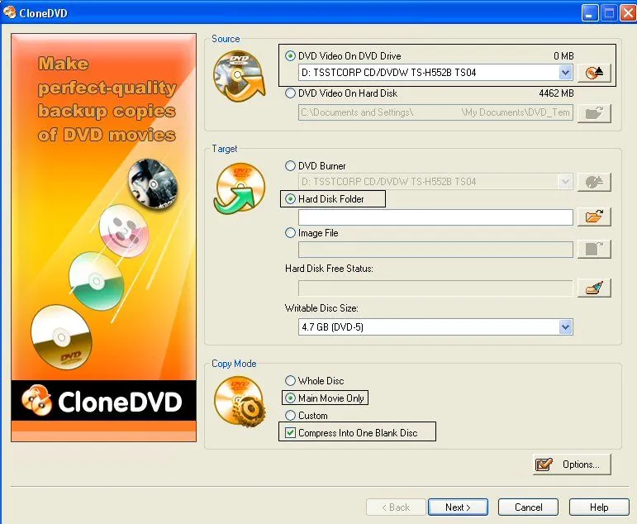Click the Source DVD disc icon
The height and width of the screenshot is (524, 637).
tap(239, 76)
